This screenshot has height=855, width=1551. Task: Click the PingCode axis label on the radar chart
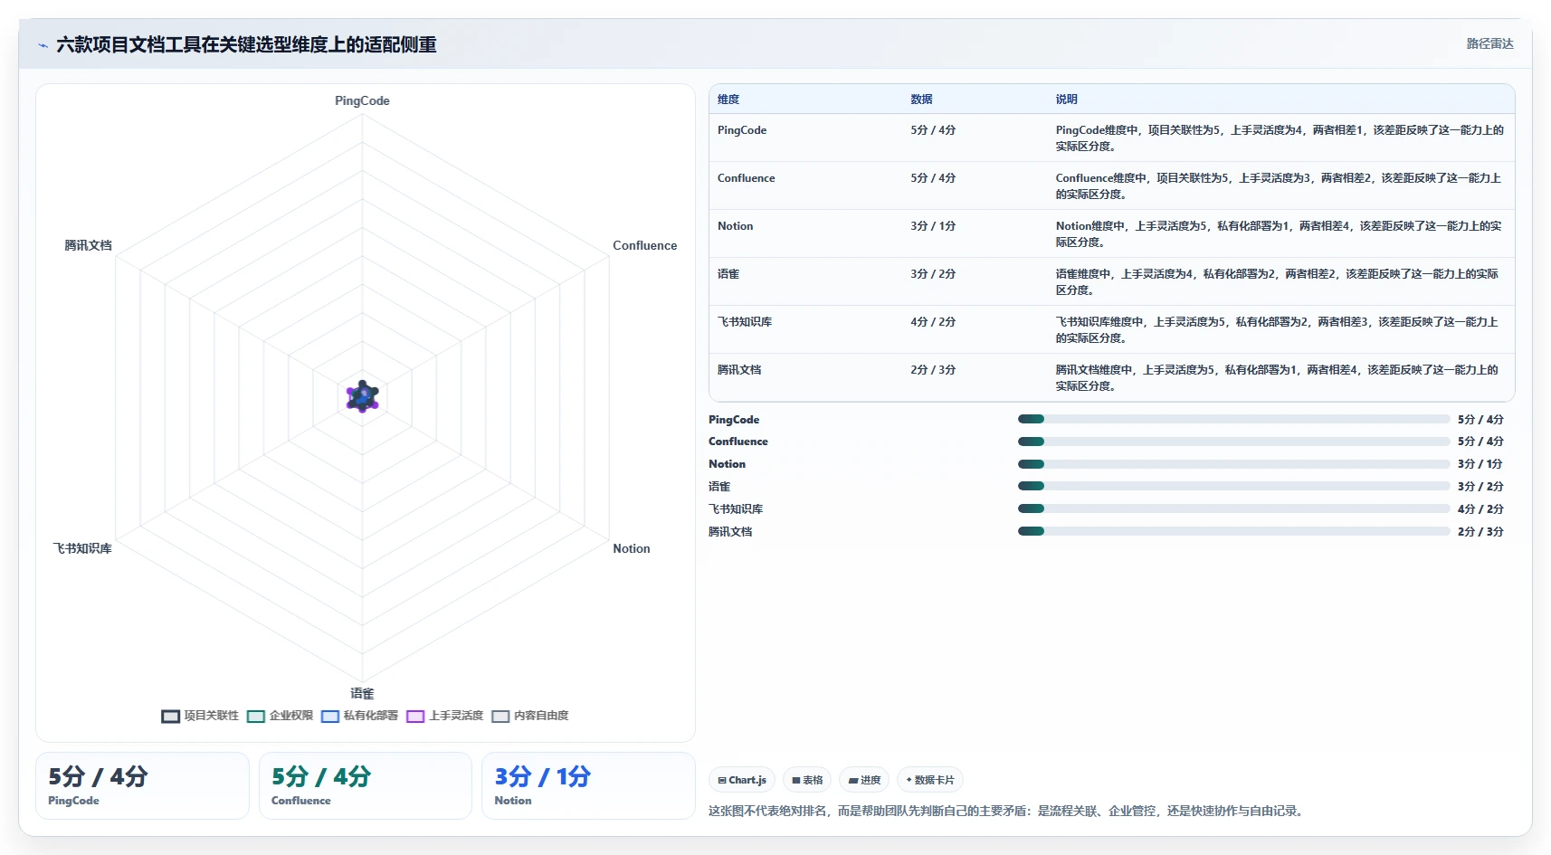point(362,100)
